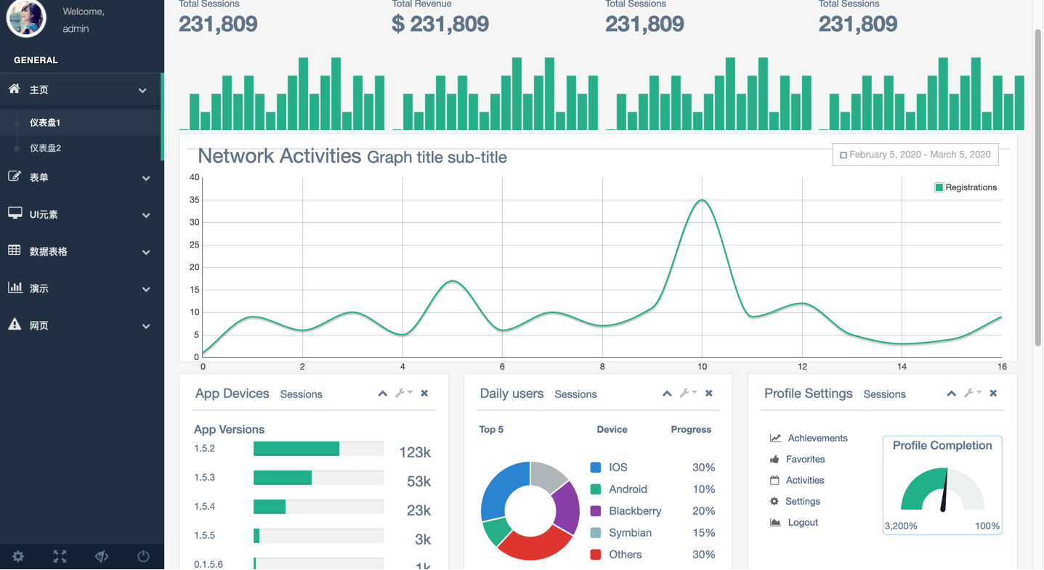The width and height of the screenshot is (1044, 570).
Task: Click the Profile Completion gauge
Action: click(942, 490)
